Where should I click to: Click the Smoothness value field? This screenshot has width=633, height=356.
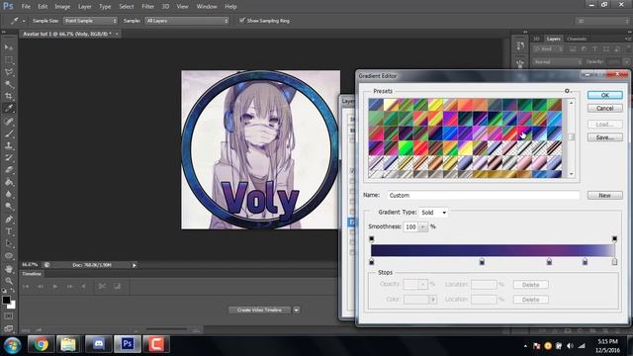tap(410, 226)
